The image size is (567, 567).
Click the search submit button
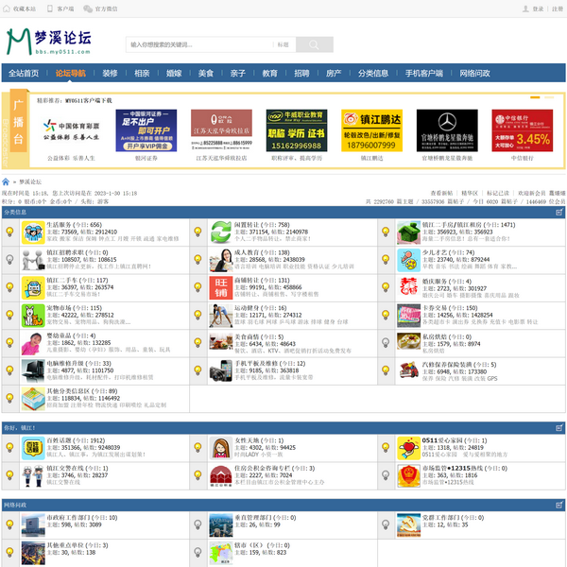click(315, 44)
